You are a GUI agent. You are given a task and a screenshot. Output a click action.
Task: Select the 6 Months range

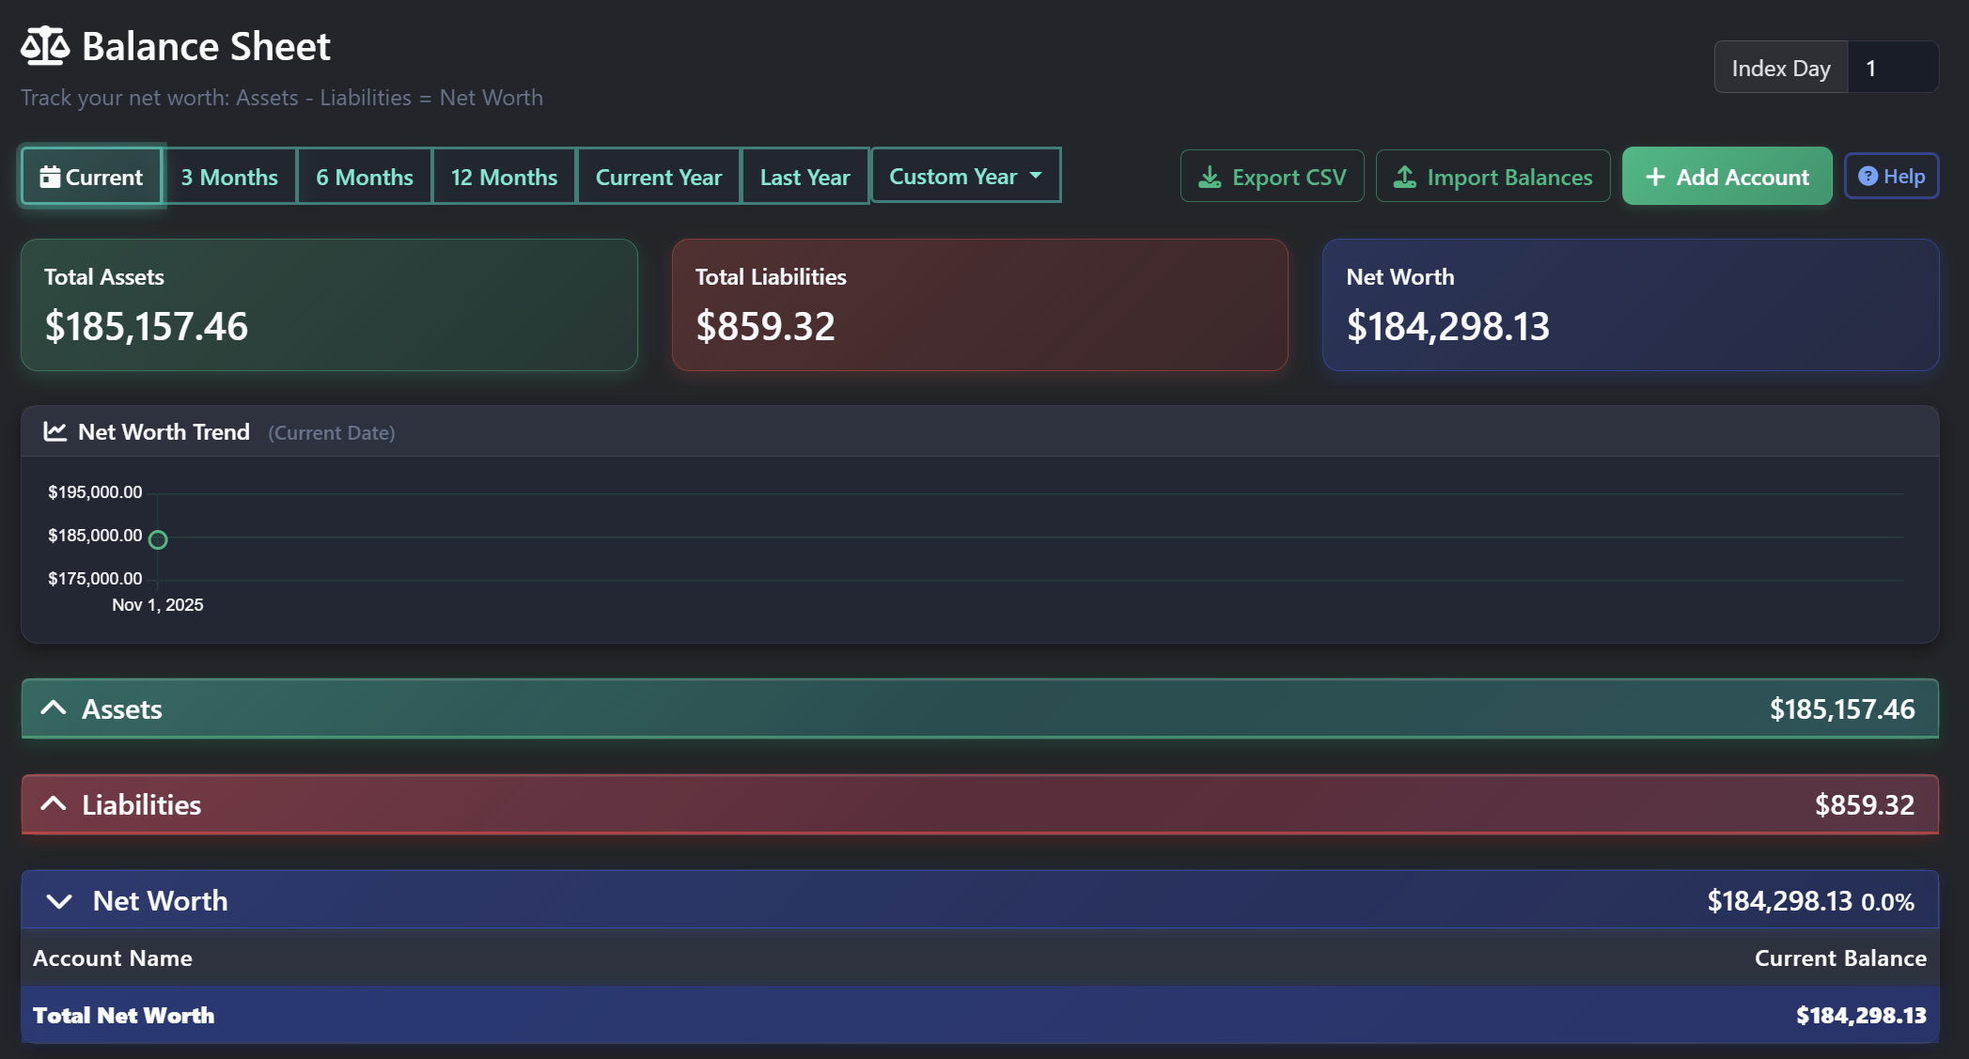[x=364, y=176]
